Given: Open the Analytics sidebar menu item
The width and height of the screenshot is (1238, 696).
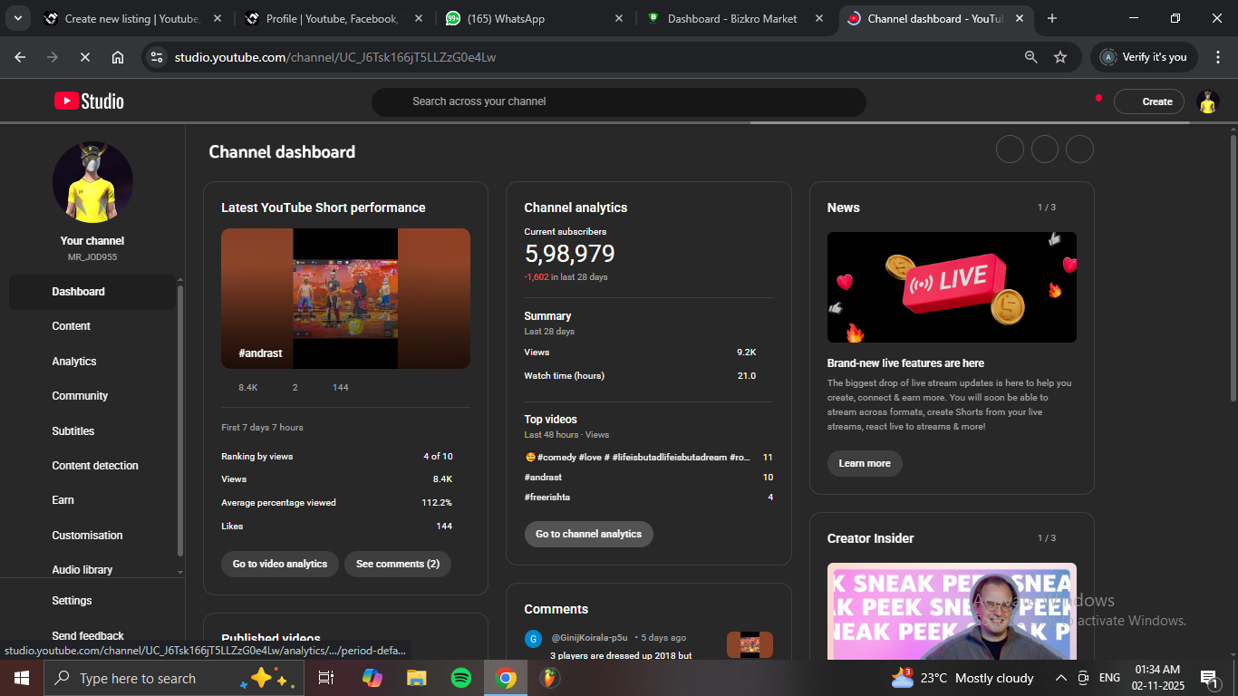Looking at the screenshot, I should 74,362.
